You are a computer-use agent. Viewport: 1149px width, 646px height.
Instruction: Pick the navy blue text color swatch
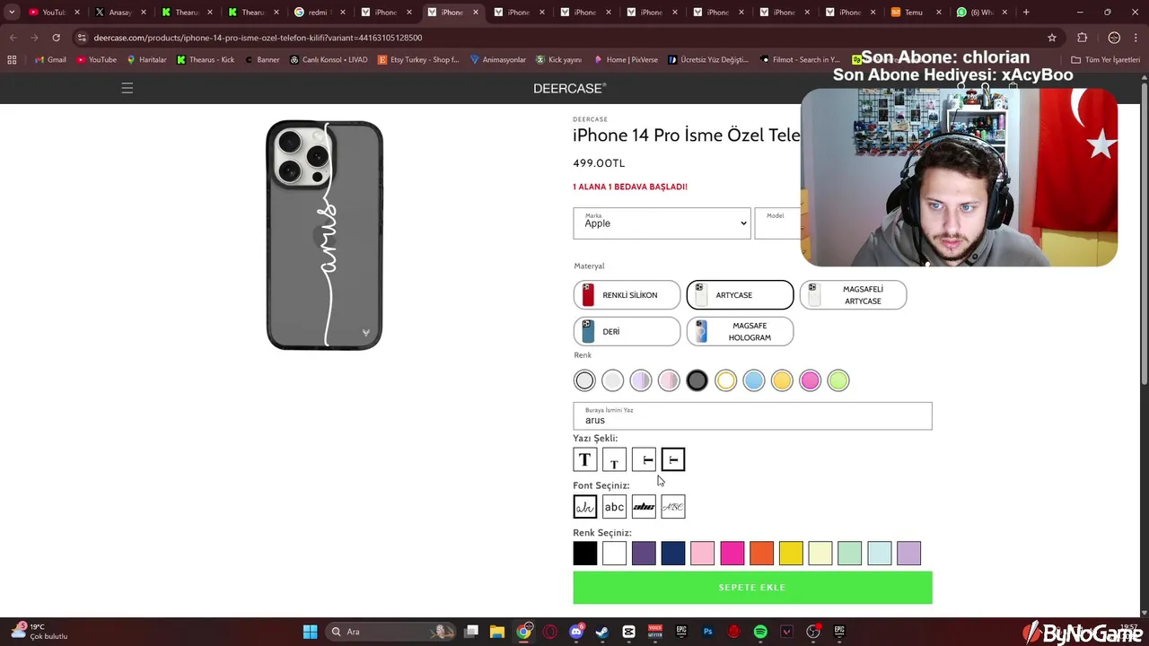(673, 554)
